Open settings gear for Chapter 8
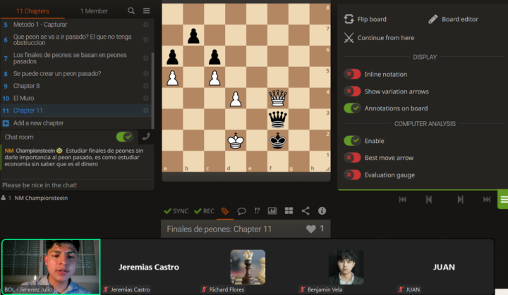 point(146,86)
